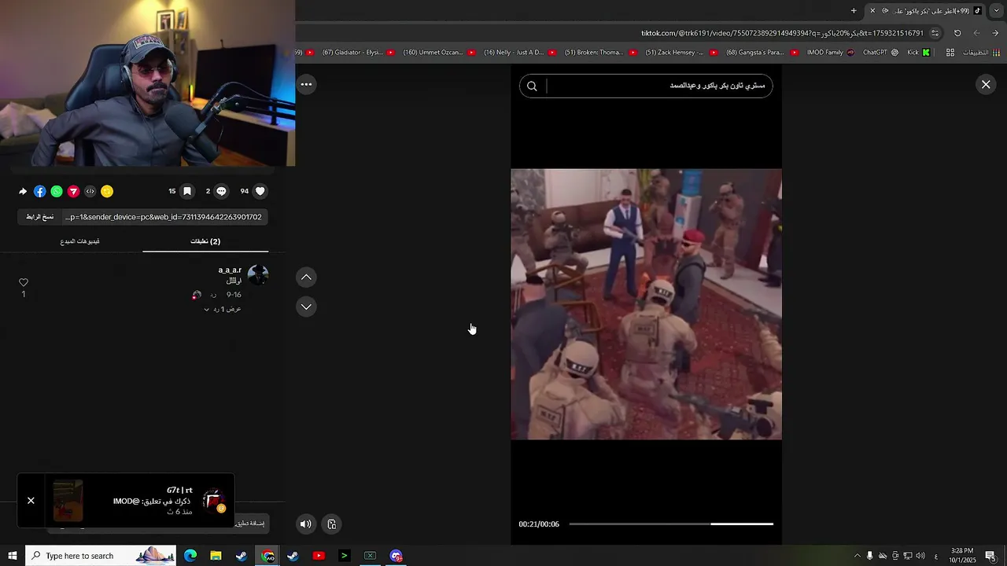This screenshot has width=1007, height=566.
Task: Open a new browser tab
Action: [x=854, y=10]
